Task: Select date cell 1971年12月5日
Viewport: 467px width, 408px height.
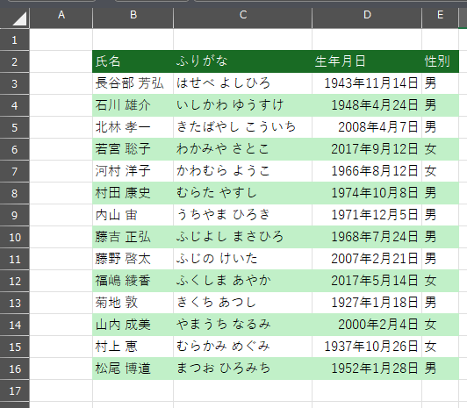Action: tap(367, 215)
